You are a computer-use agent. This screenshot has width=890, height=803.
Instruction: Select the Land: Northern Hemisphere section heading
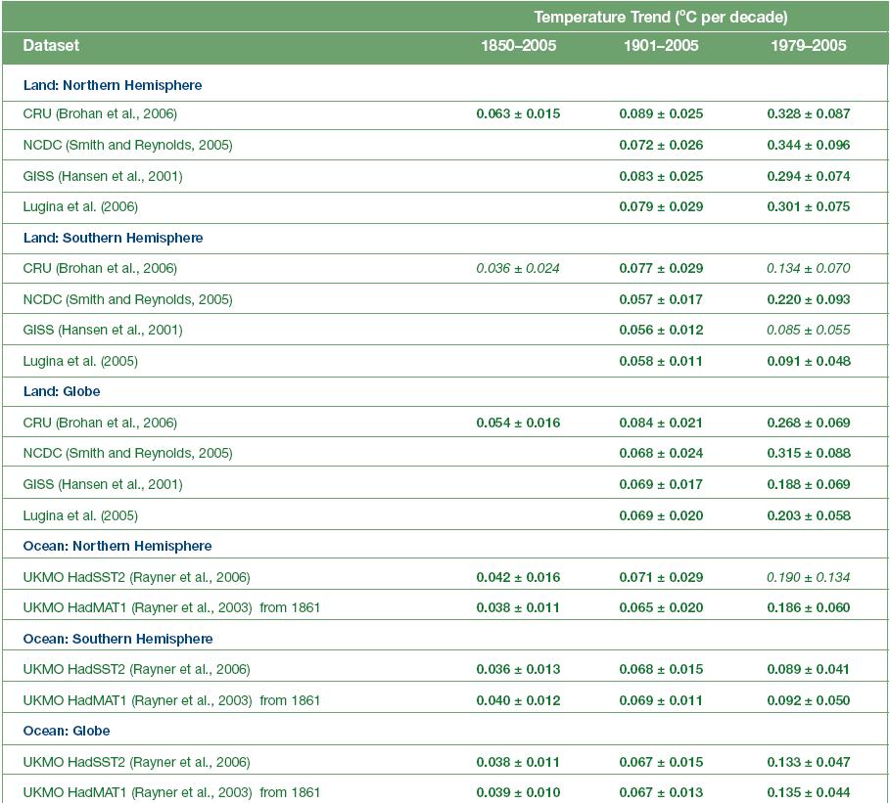click(x=113, y=85)
